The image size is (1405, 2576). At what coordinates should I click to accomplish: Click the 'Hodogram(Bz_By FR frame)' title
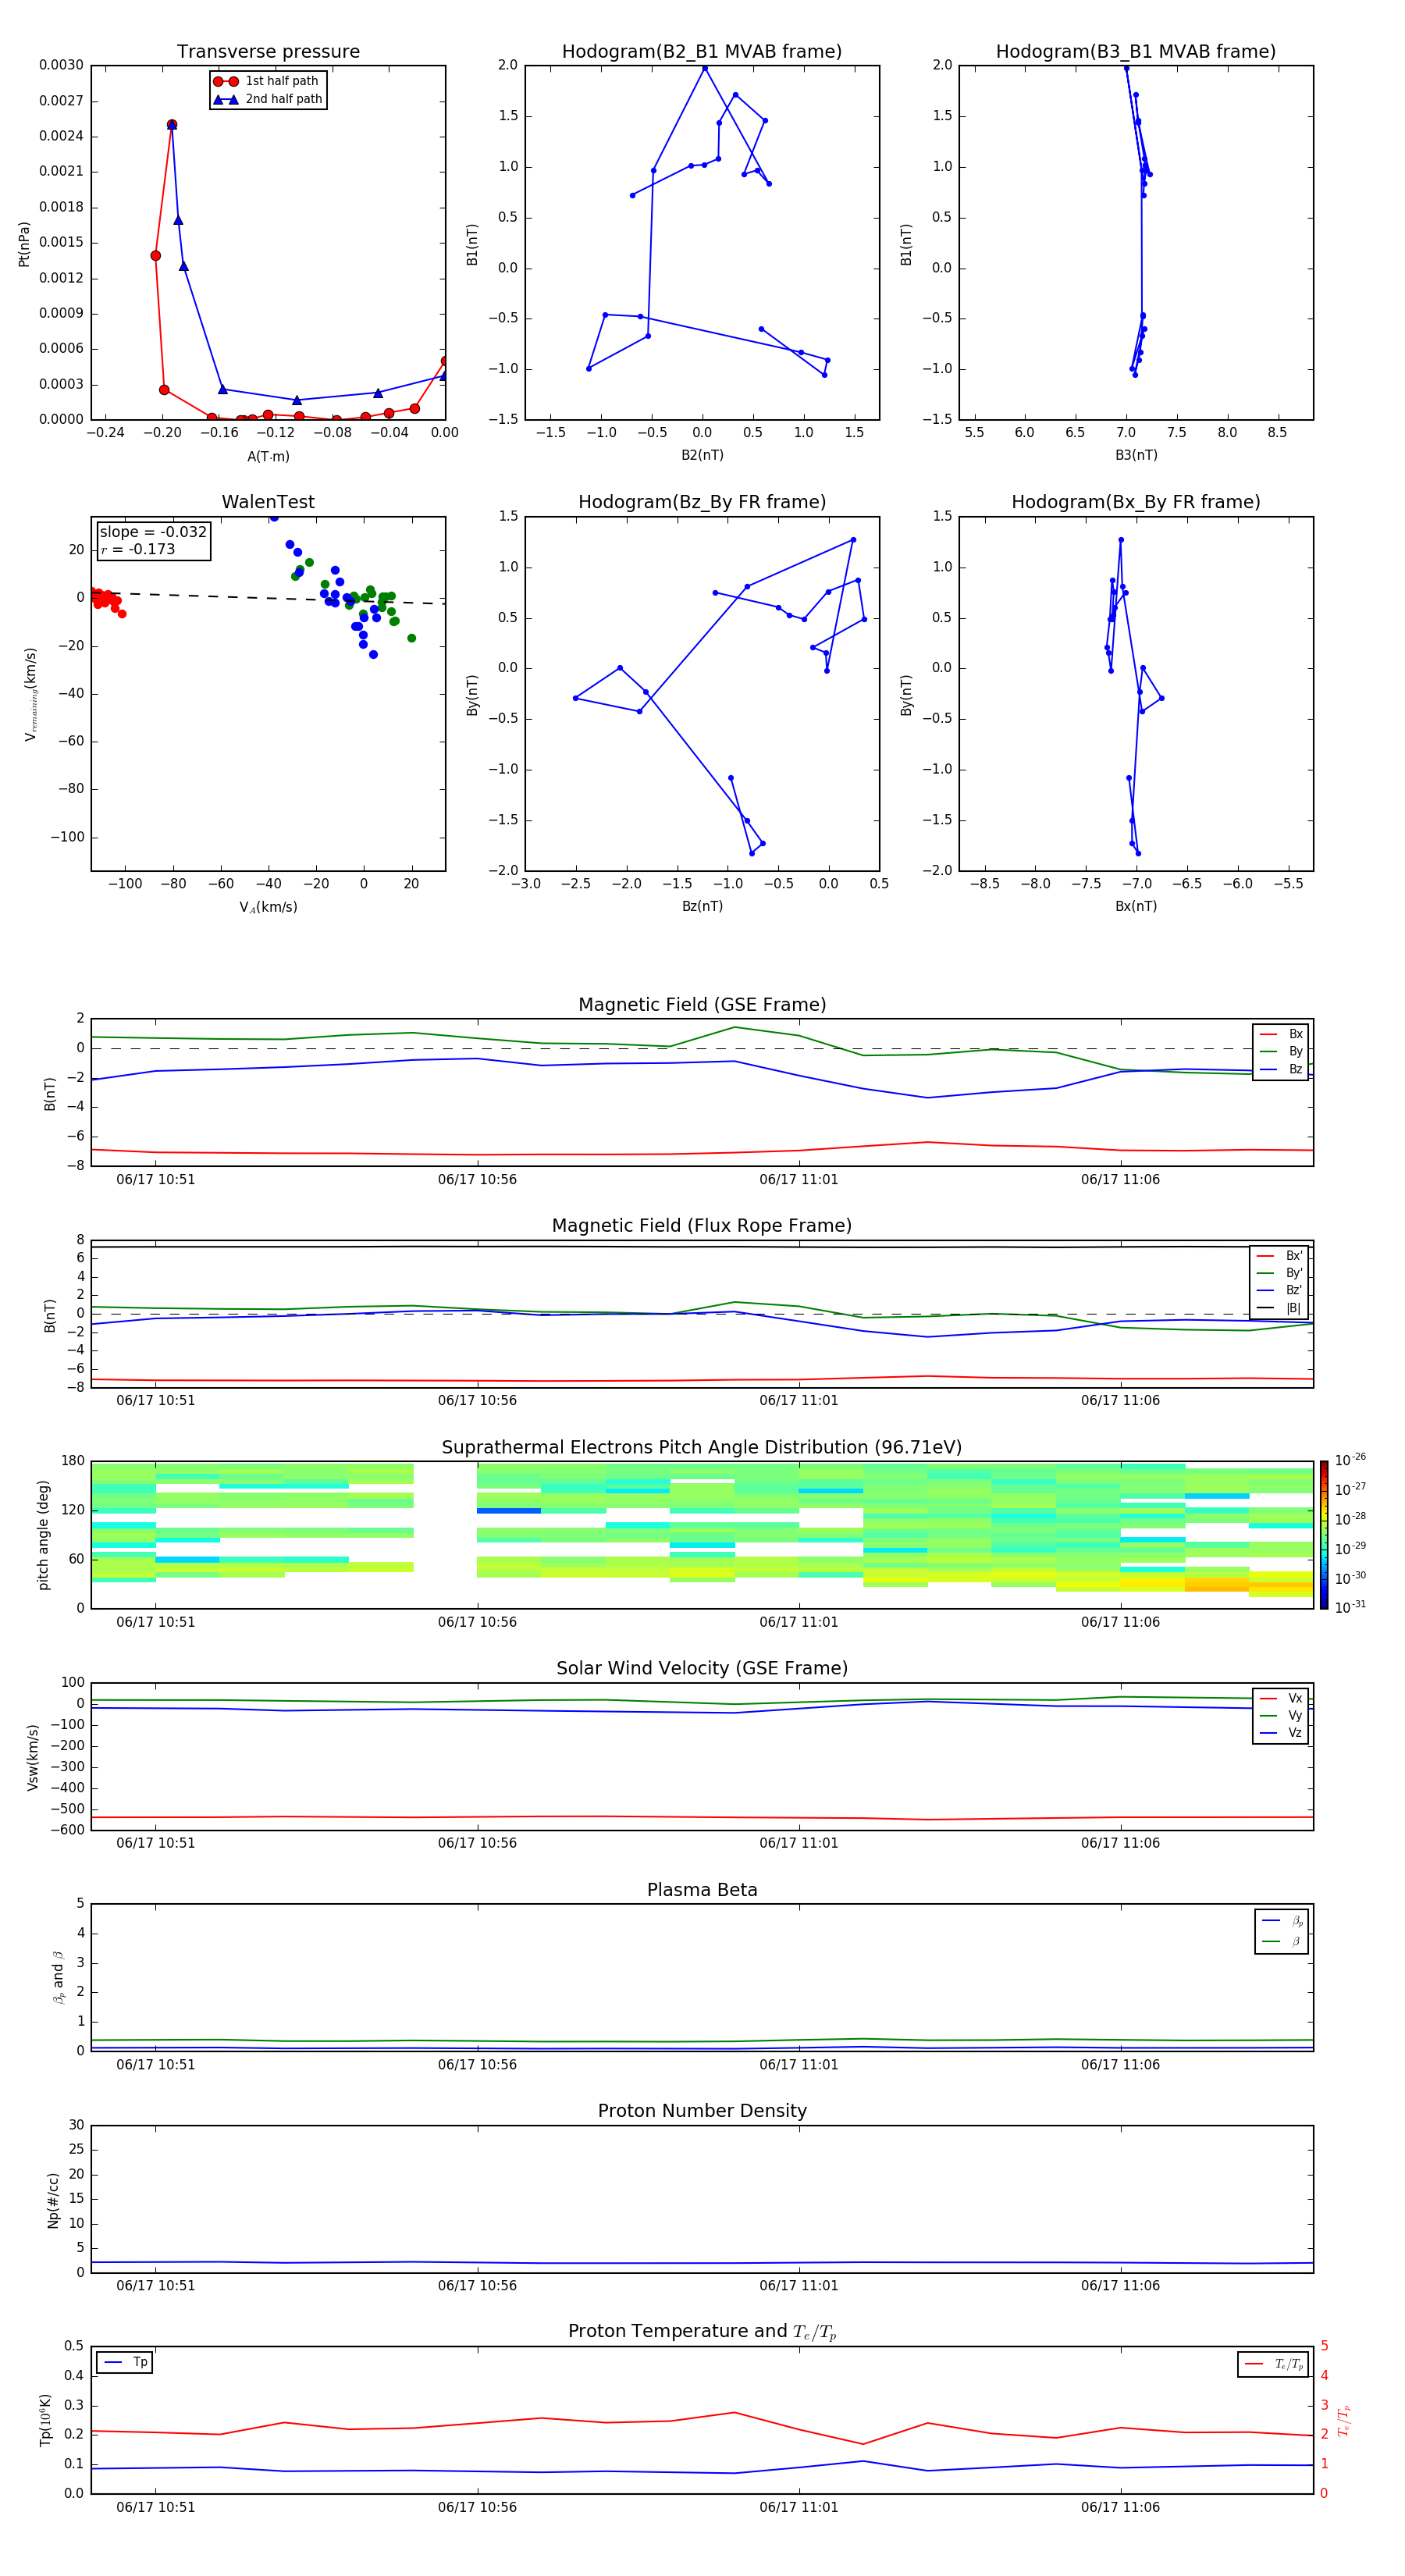(702, 502)
